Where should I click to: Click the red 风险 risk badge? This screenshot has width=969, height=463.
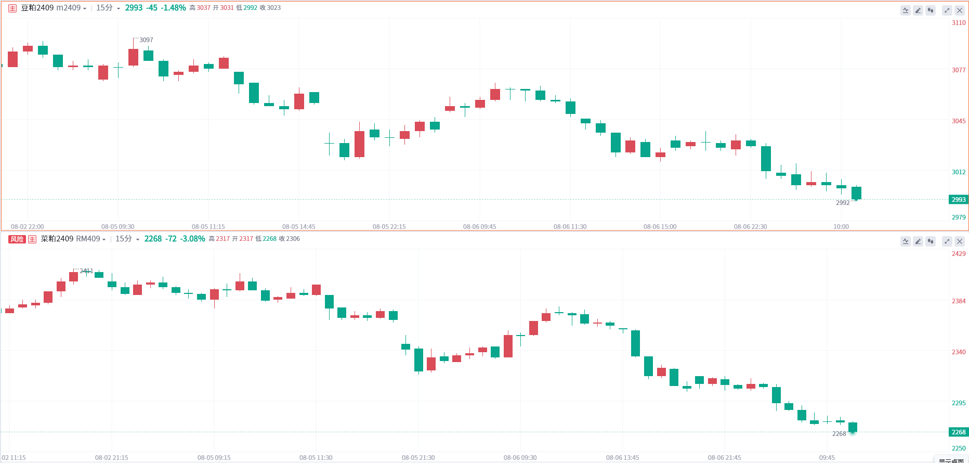[17, 239]
